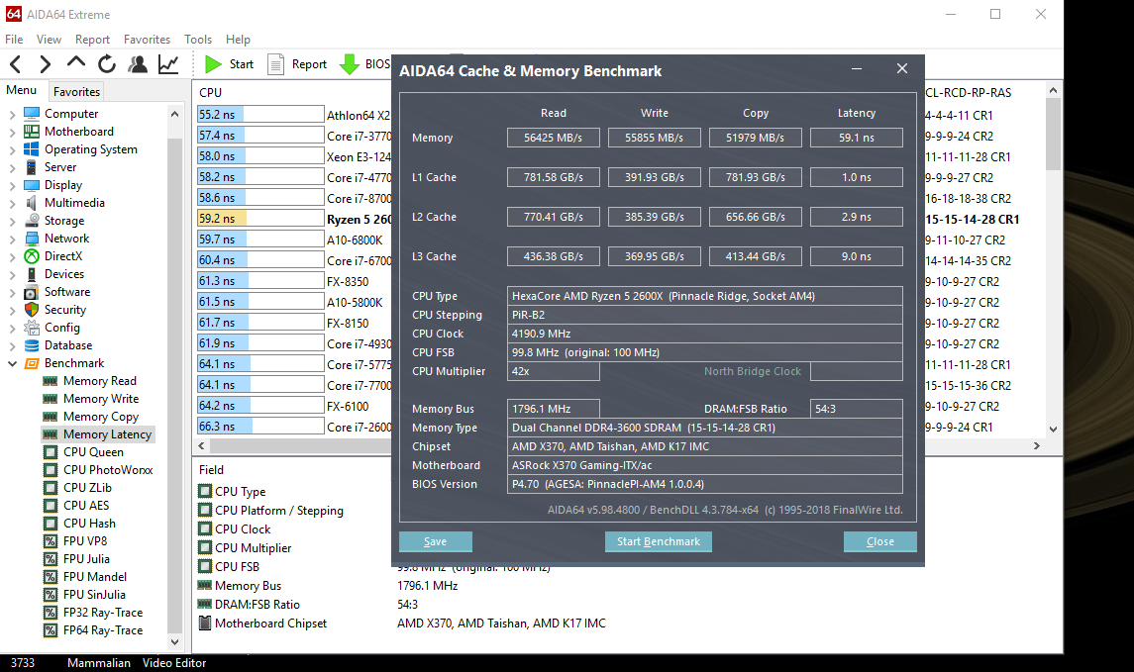Select the Operating System Windows icon

click(x=32, y=148)
